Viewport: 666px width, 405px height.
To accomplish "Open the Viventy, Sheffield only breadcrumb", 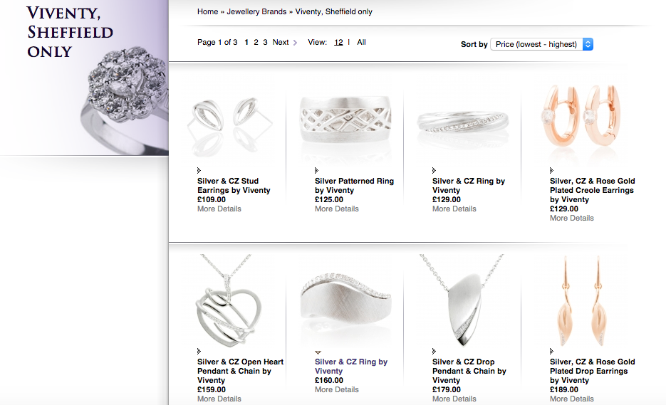I will (334, 11).
